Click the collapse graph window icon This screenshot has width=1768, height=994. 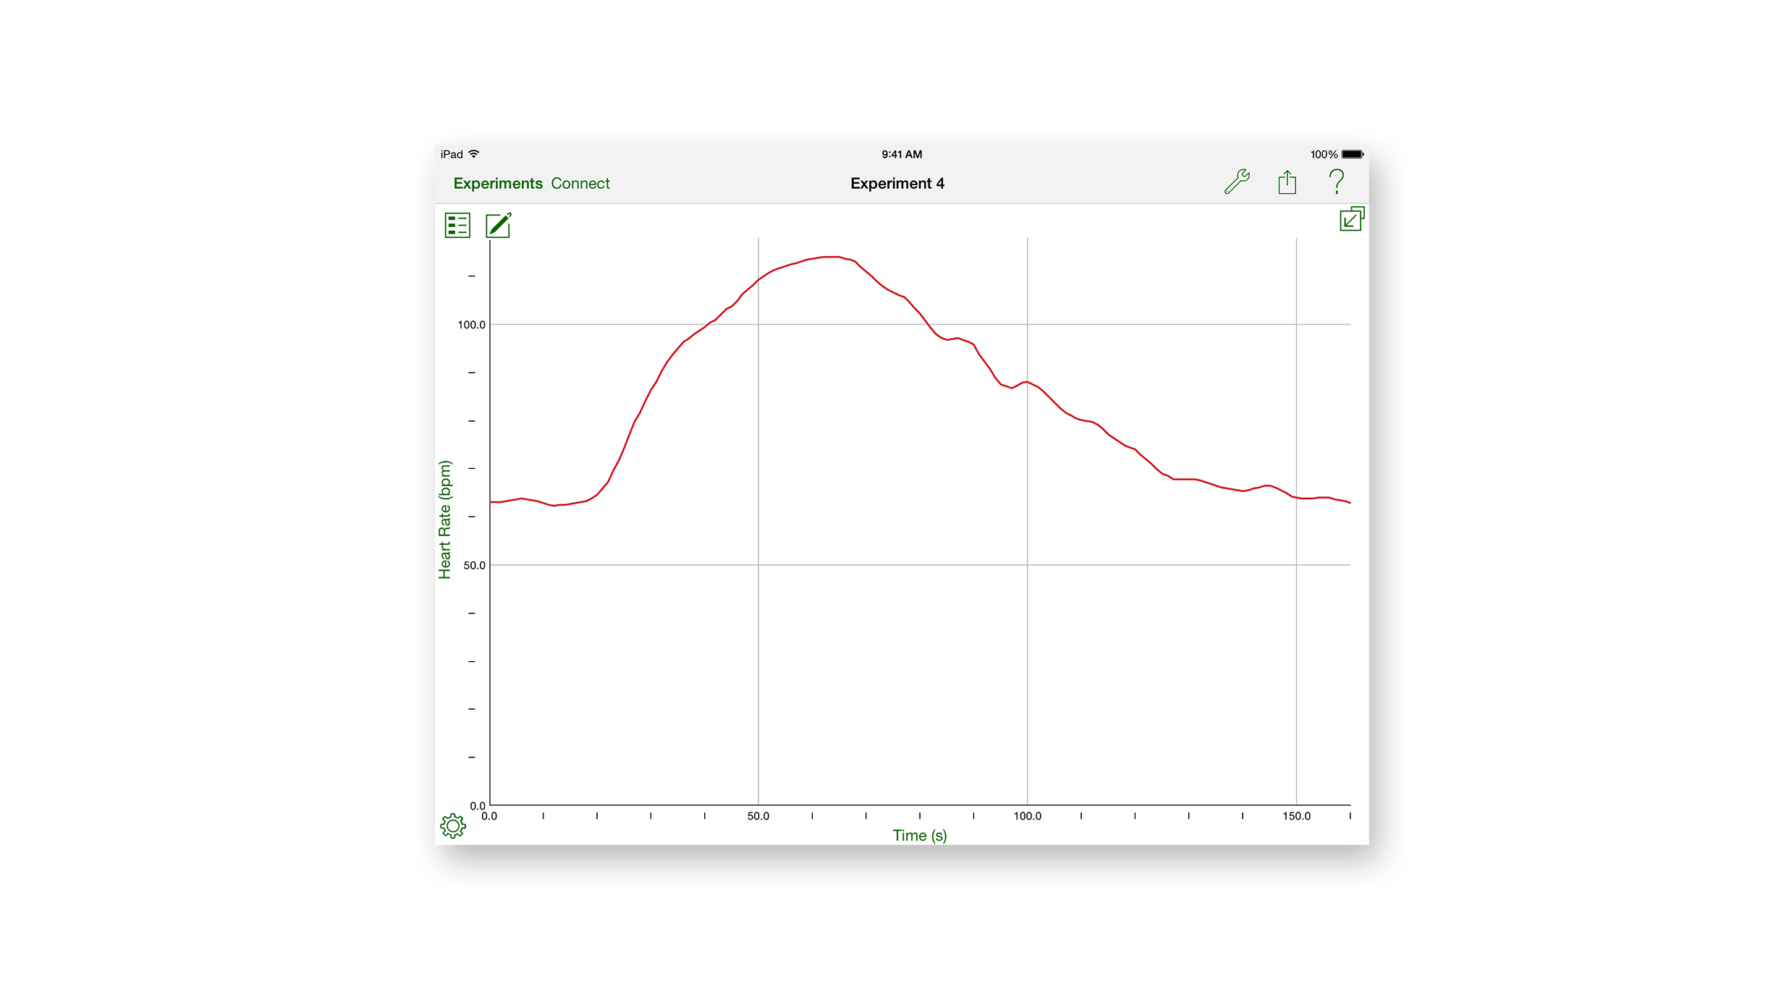(1350, 218)
